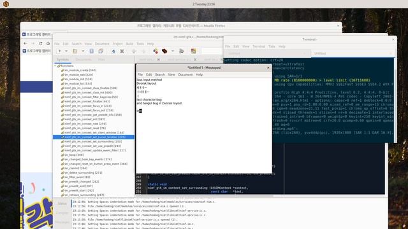Select nimf_gtk_im_context_reset [76] symbol

tap(85, 128)
